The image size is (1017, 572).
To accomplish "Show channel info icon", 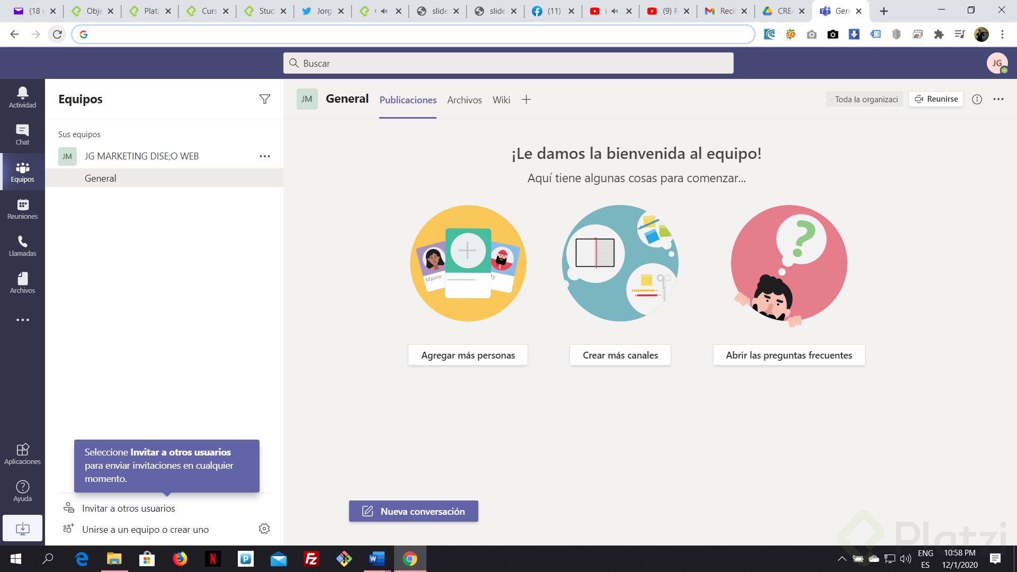I will [977, 99].
